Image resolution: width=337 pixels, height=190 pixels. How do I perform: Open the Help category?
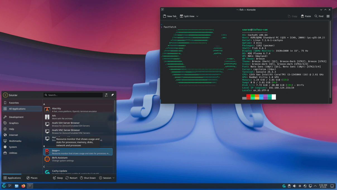(22, 129)
